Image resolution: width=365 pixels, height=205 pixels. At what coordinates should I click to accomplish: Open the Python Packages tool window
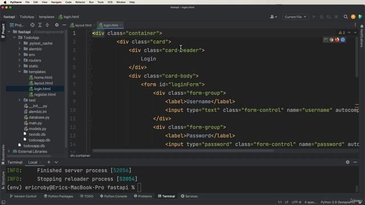coord(58,196)
